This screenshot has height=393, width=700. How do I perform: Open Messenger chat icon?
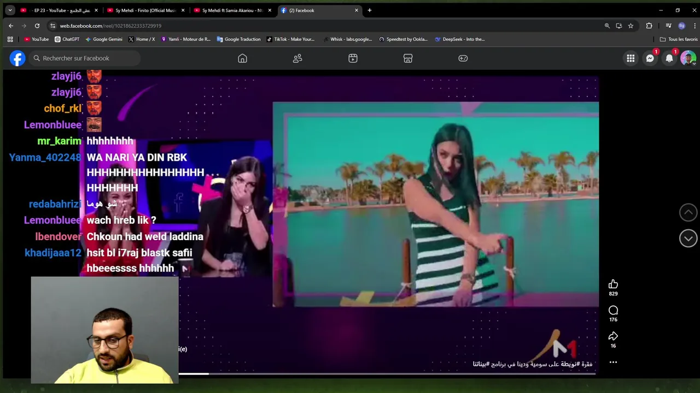click(x=650, y=58)
